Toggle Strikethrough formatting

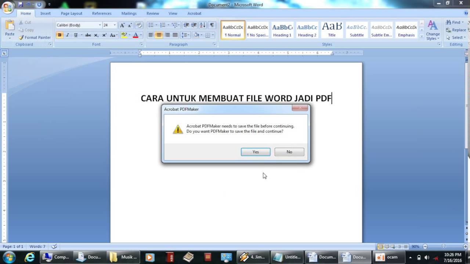pyautogui.click(x=88, y=35)
